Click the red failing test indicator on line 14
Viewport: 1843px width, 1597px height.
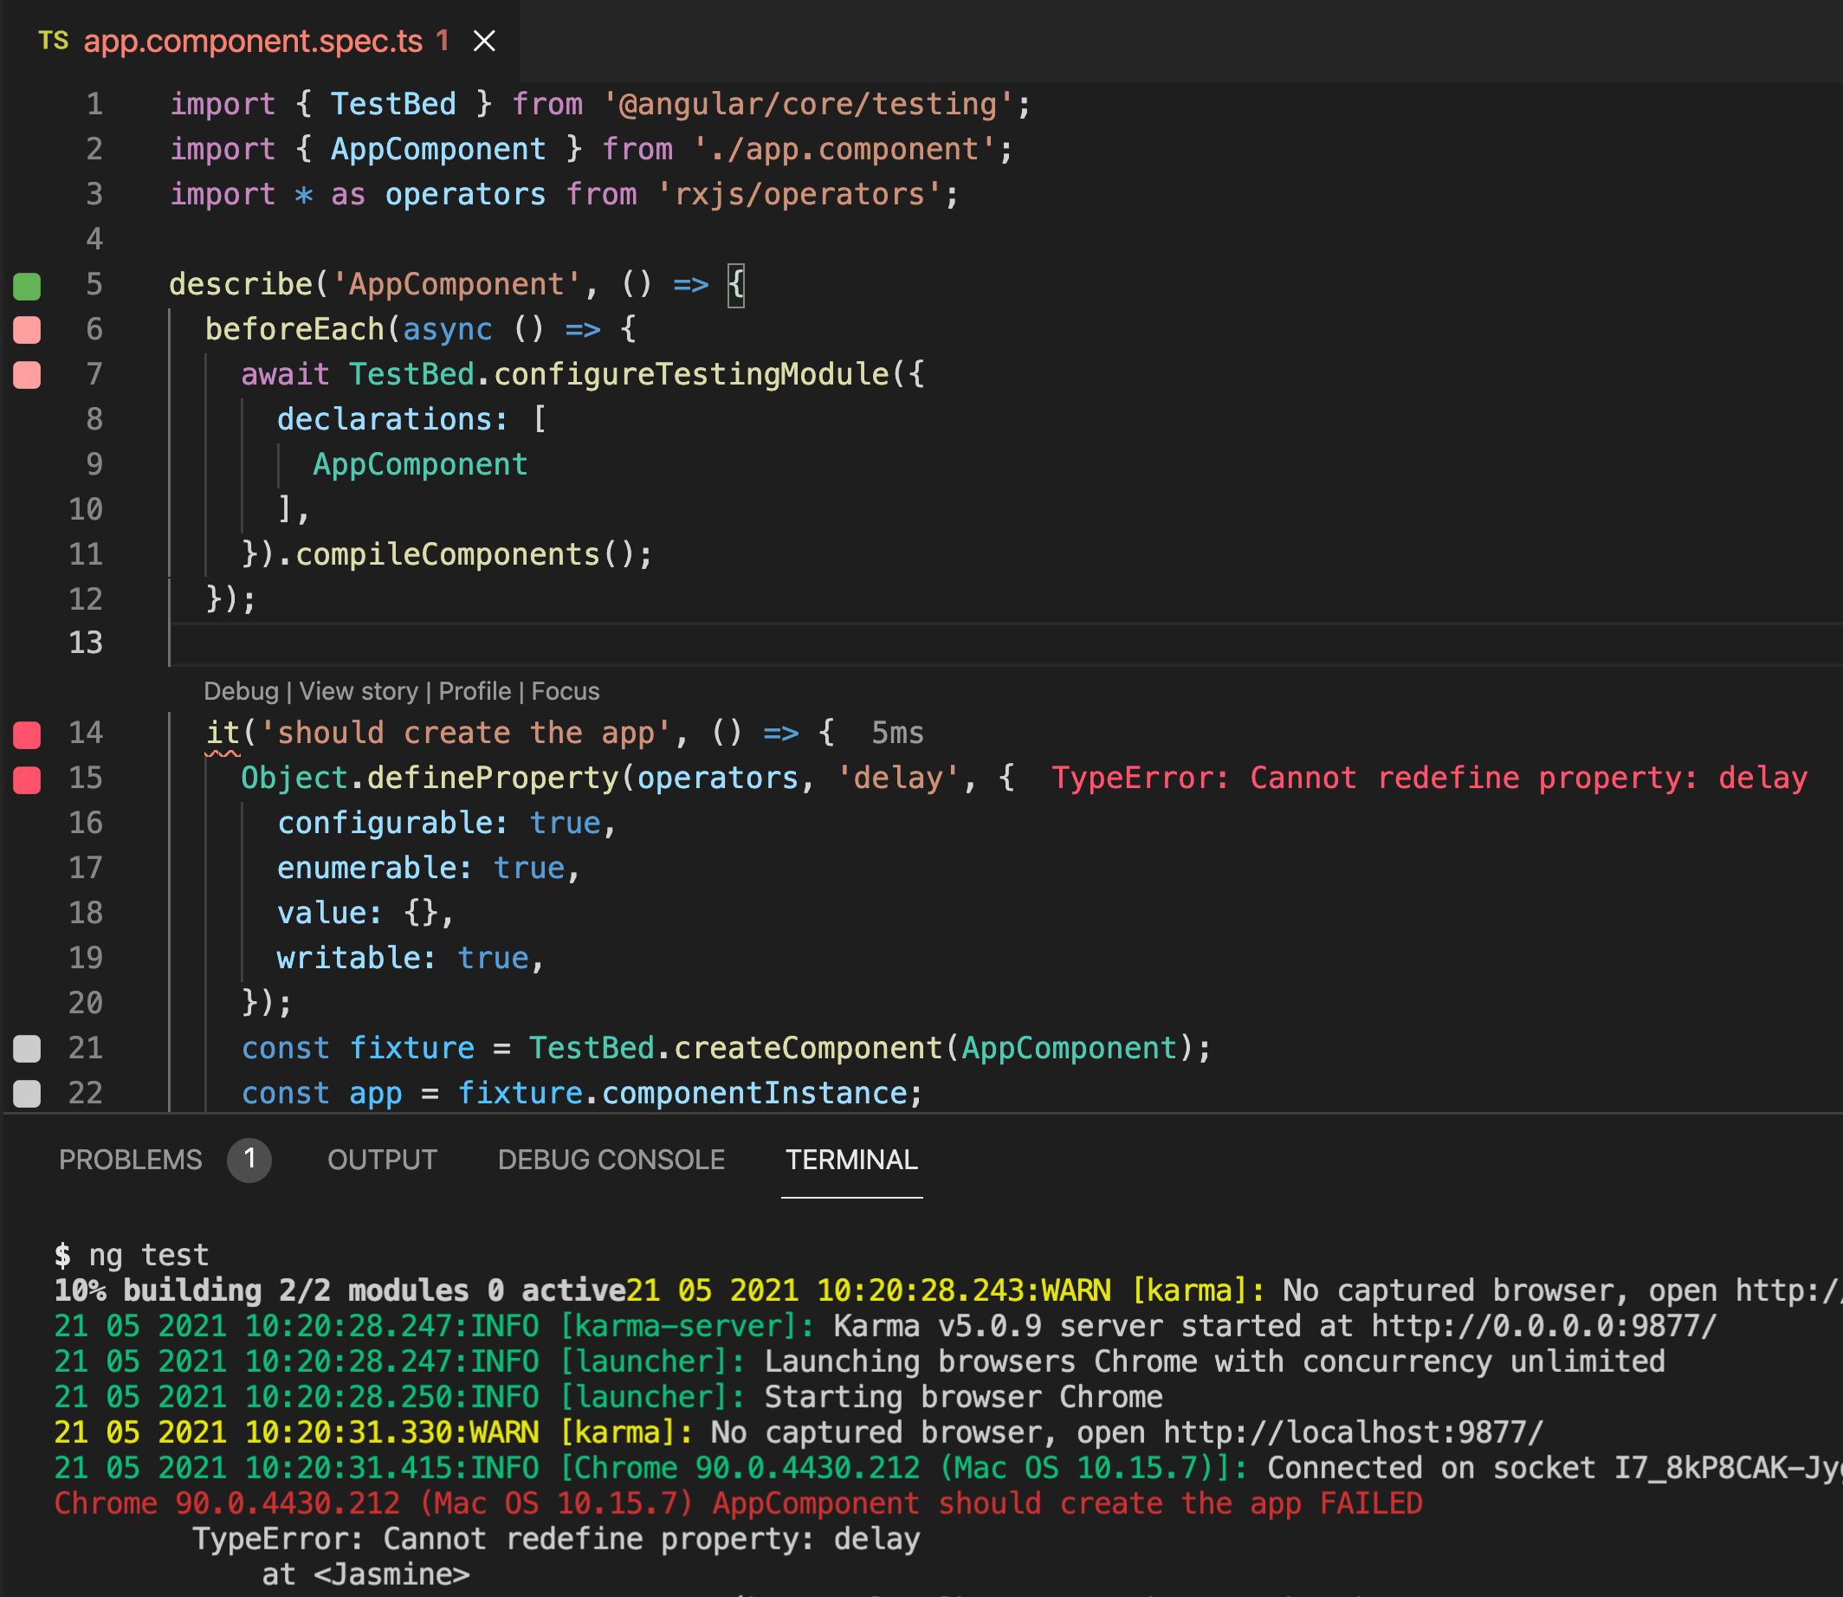click(x=27, y=733)
